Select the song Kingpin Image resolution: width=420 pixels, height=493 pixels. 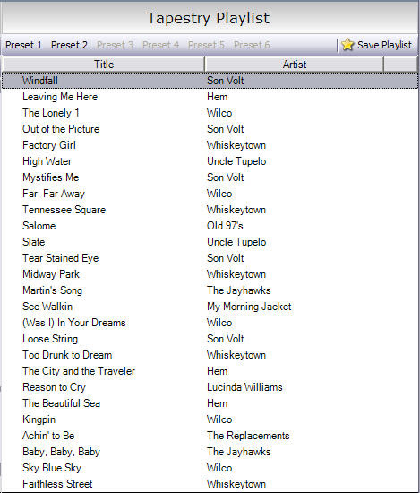[x=39, y=419]
